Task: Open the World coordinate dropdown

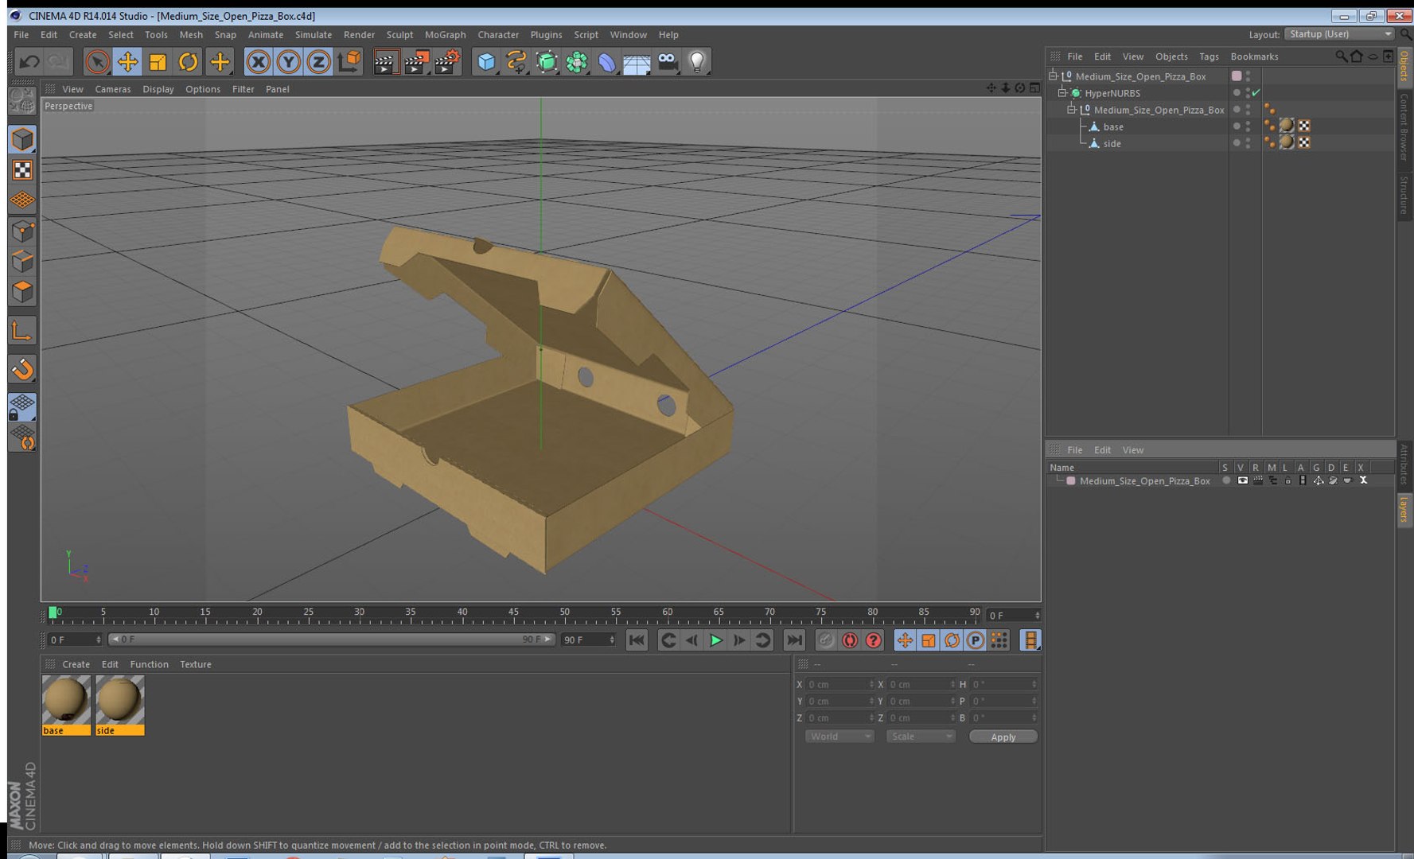Action: pos(839,737)
